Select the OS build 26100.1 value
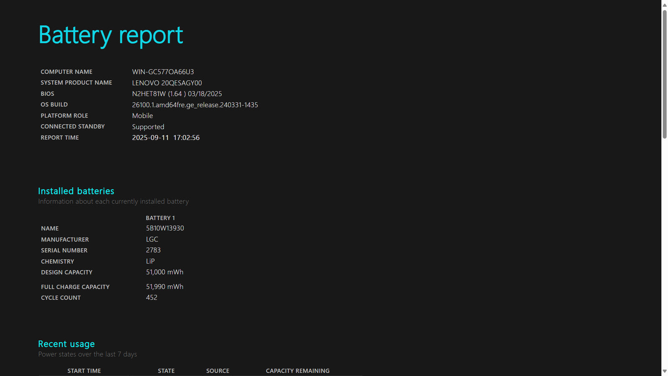The image size is (668, 376). pos(195,105)
